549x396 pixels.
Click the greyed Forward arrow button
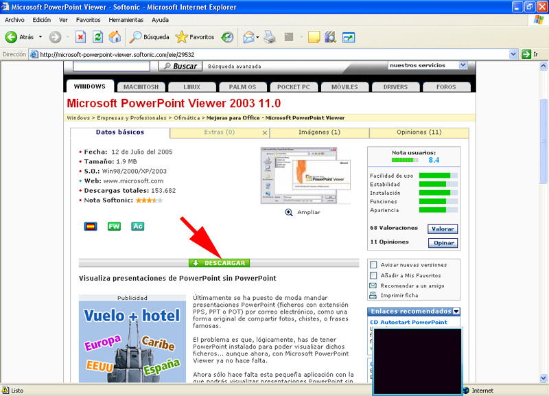[x=55, y=37]
